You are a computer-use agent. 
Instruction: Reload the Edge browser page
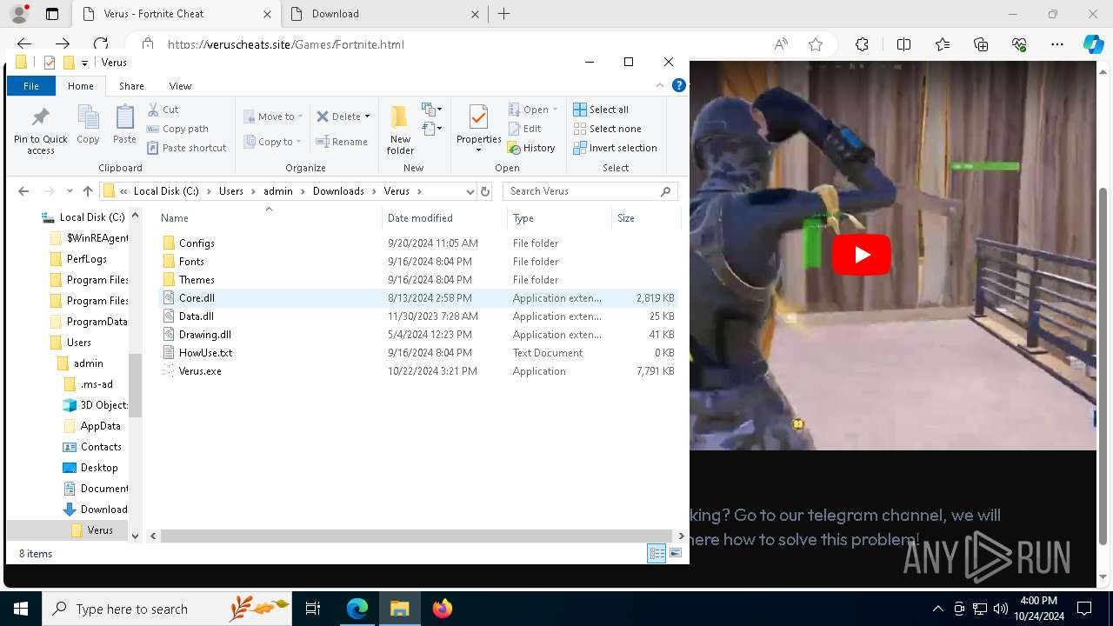pyautogui.click(x=101, y=44)
